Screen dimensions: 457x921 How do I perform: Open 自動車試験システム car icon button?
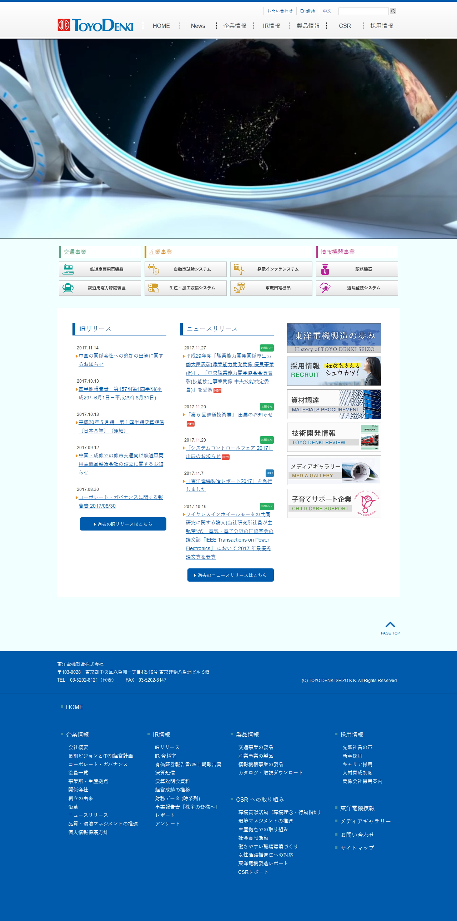click(185, 269)
